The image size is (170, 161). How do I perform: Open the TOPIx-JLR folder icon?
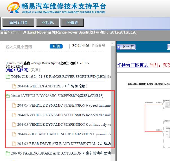(8, 77)
